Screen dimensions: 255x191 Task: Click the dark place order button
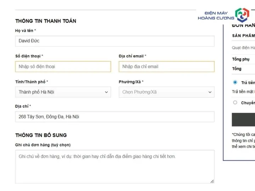(243, 120)
